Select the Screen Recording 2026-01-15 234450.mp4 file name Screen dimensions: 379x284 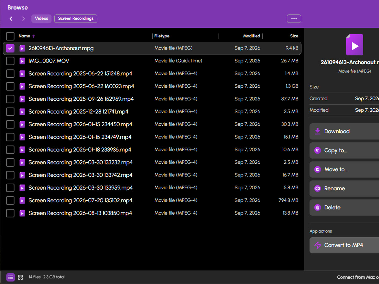80,124
